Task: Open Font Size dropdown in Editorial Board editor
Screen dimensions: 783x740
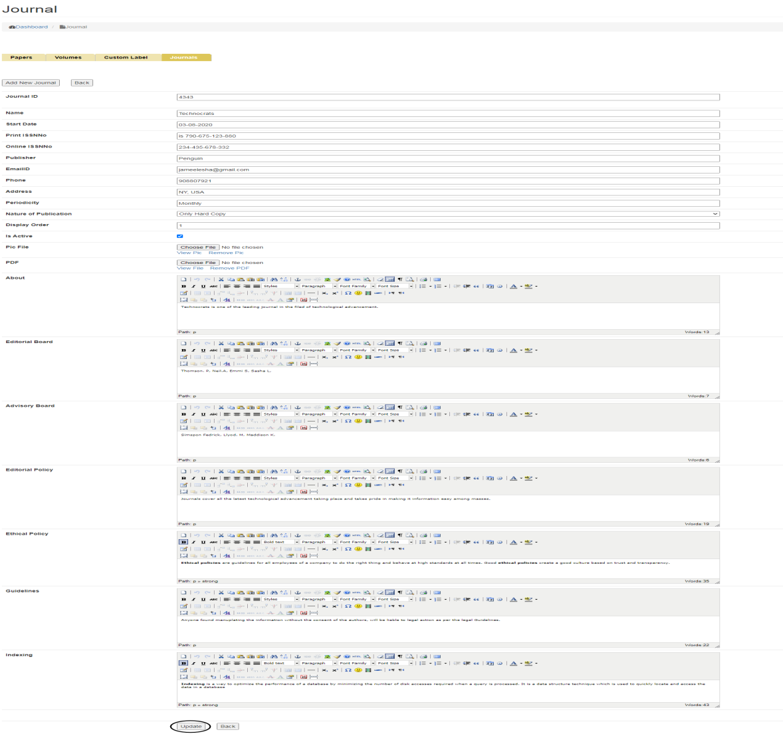Action: [x=395, y=350]
